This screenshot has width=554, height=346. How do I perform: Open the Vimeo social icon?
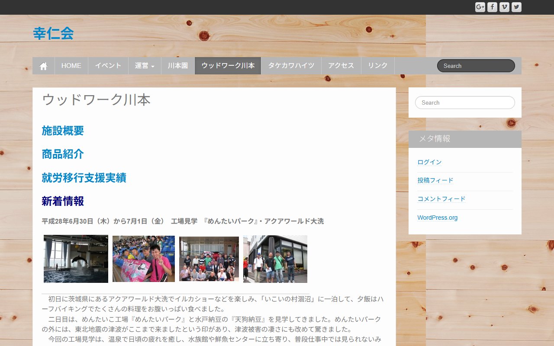tap(504, 7)
